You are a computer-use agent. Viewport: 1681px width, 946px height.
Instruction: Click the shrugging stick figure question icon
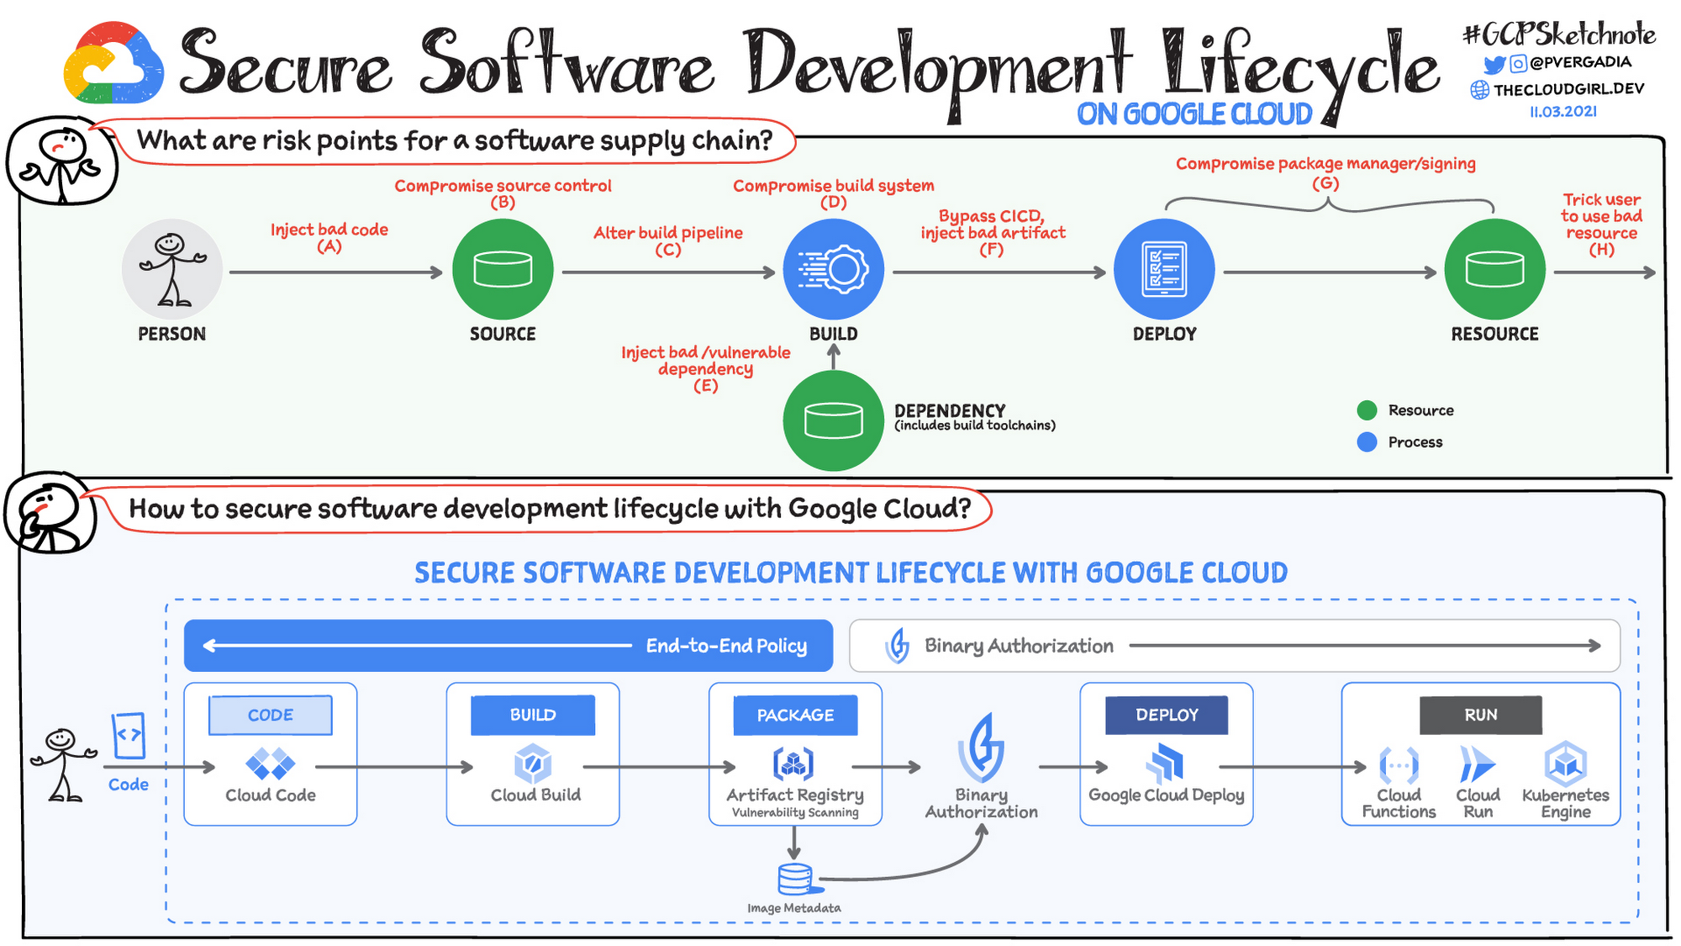(x=61, y=161)
